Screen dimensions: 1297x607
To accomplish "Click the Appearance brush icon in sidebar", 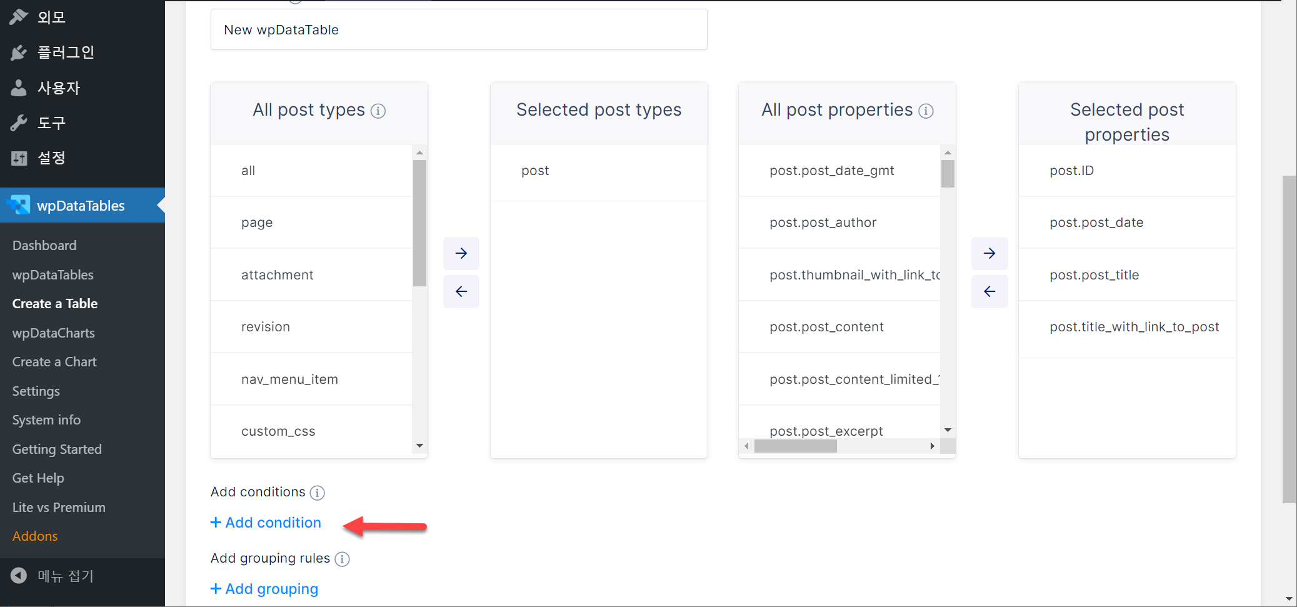I will (19, 17).
